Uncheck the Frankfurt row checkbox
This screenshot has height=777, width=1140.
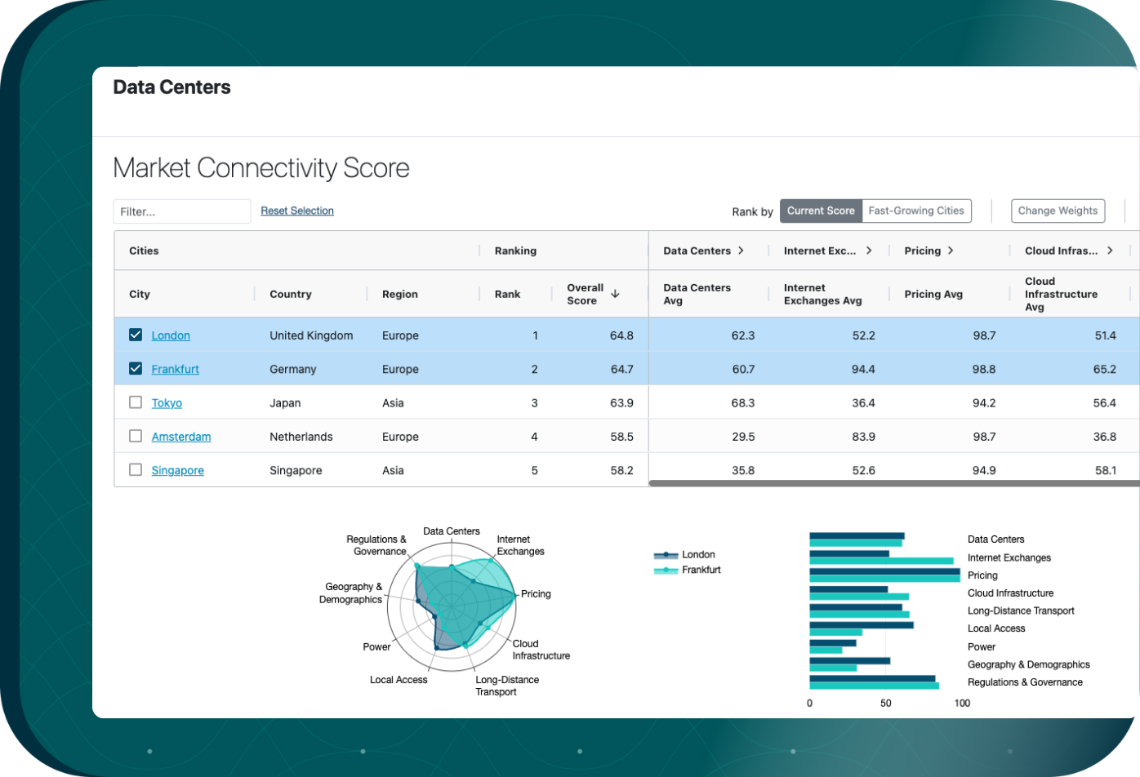tap(136, 369)
